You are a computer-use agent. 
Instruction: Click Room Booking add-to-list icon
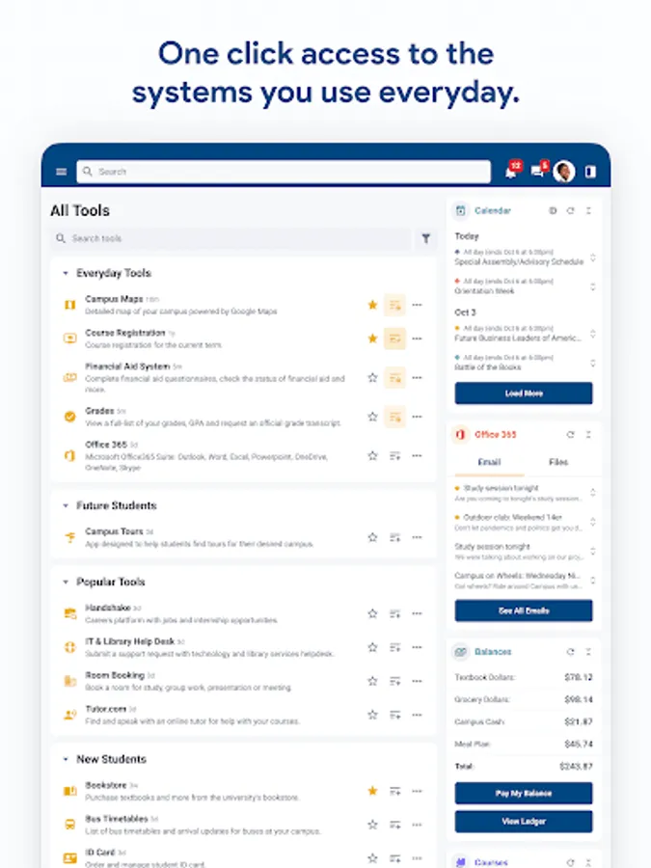(394, 681)
